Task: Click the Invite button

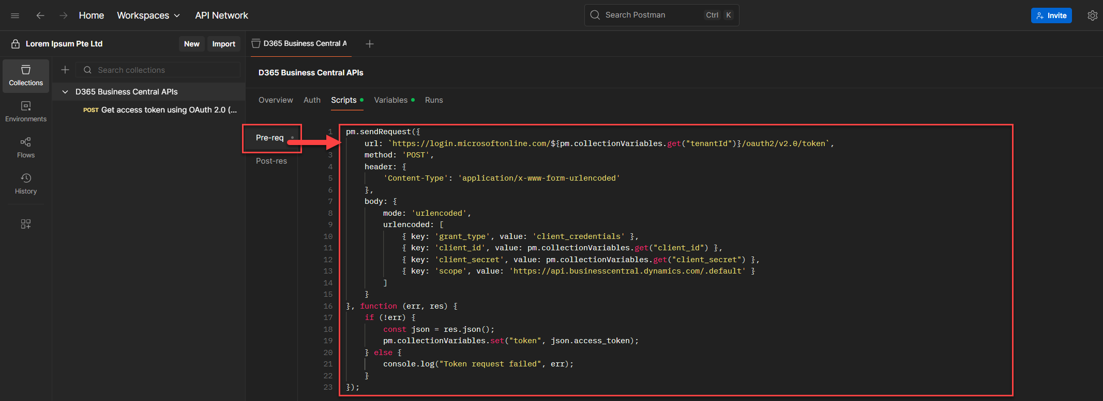Action: tap(1051, 15)
